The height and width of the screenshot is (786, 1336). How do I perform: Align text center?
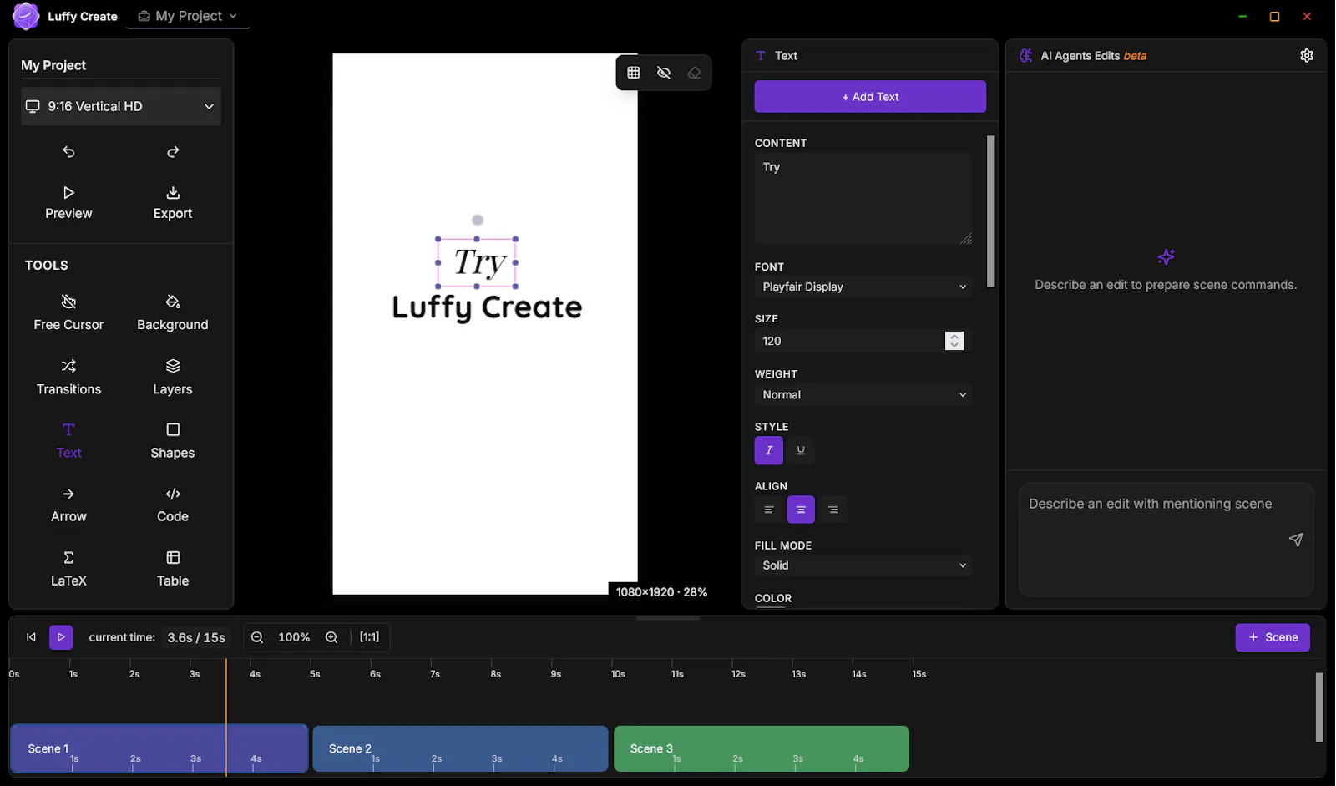pyautogui.click(x=801, y=510)
